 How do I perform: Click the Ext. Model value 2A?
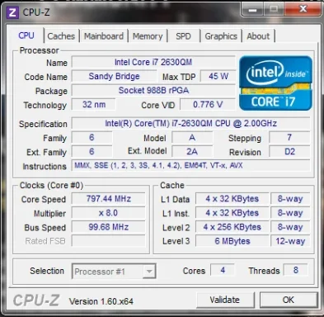point(192,151)
